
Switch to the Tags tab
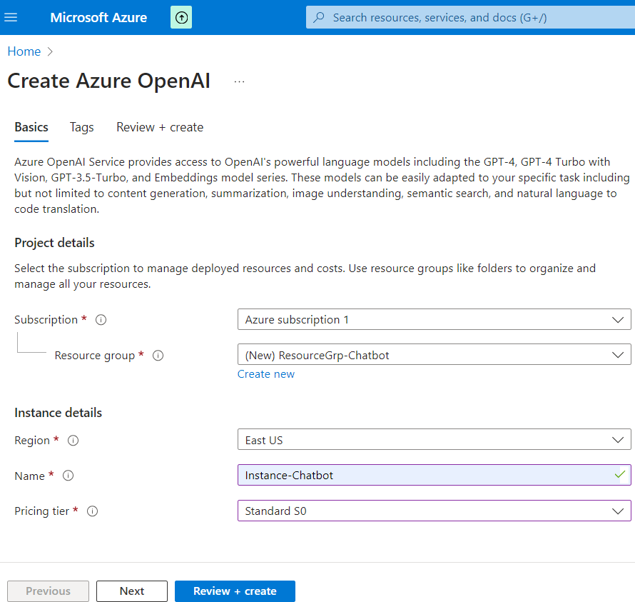tap(81, 127)
